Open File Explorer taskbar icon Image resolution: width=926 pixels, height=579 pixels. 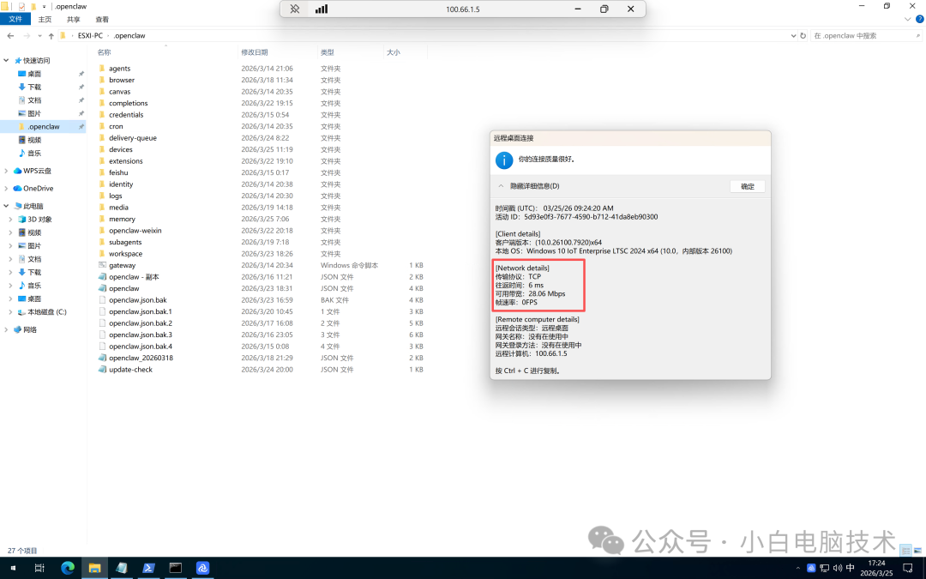click(94, 568)
